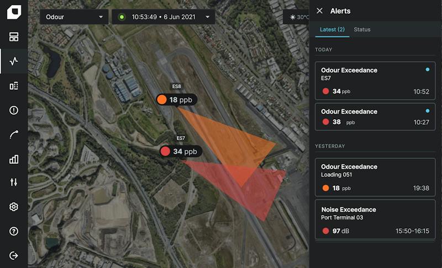
Task: Open the settings gear icon
Action: click(14, 207)
